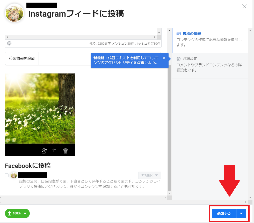Tag people on the uploaded photo
Screen dimensions: 254x223
tap(44, 151)
